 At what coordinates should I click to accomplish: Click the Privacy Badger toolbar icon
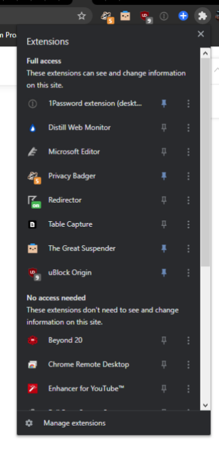(107, 17)
